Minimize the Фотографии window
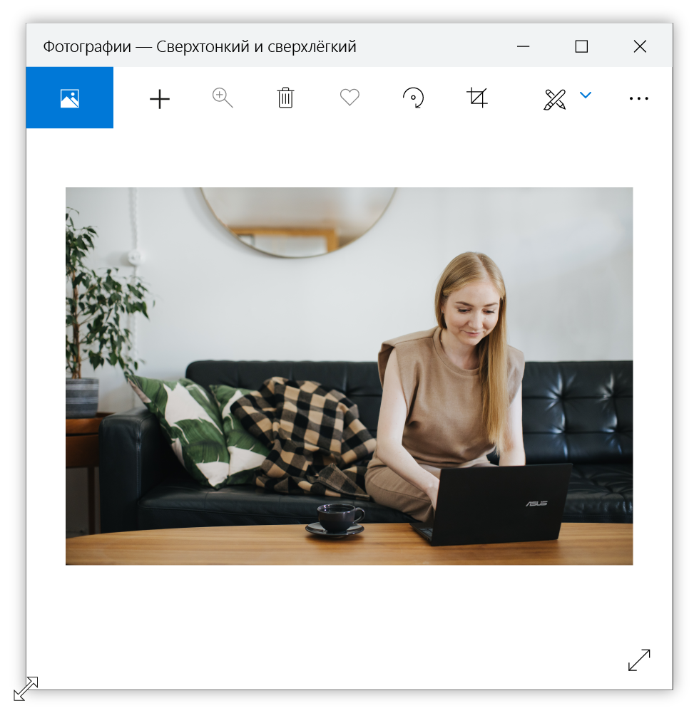The height and width of the screenshot is (713, 699). 524,46
